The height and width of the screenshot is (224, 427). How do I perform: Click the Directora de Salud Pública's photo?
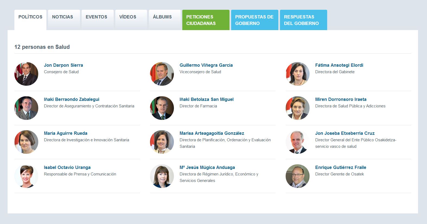pos(298,108)
